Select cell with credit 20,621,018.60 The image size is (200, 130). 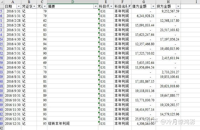point(168,86)
